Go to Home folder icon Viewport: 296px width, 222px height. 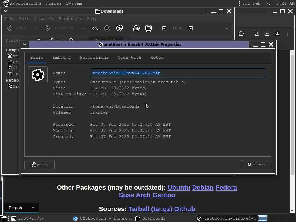click(136, 28)
